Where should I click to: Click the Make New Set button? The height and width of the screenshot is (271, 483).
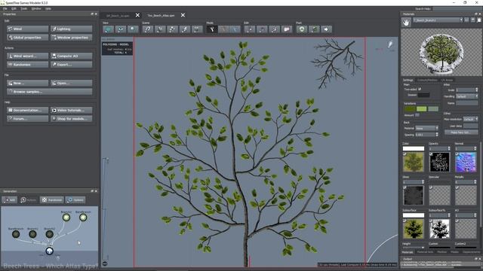461,132
